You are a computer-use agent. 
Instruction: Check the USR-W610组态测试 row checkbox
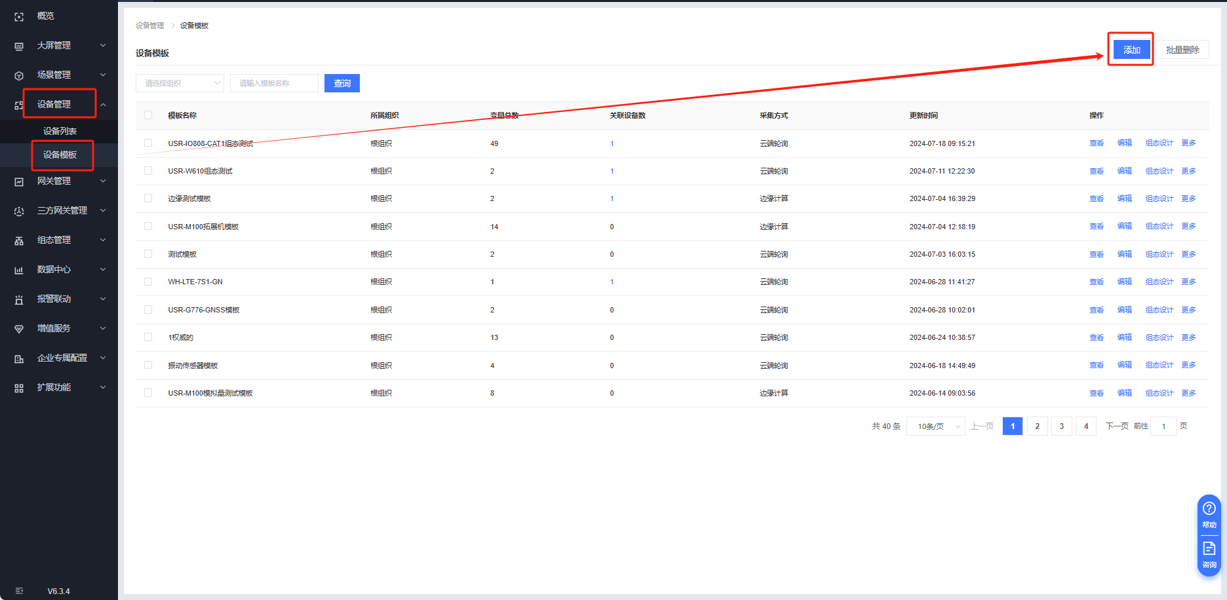pos(148,171)
